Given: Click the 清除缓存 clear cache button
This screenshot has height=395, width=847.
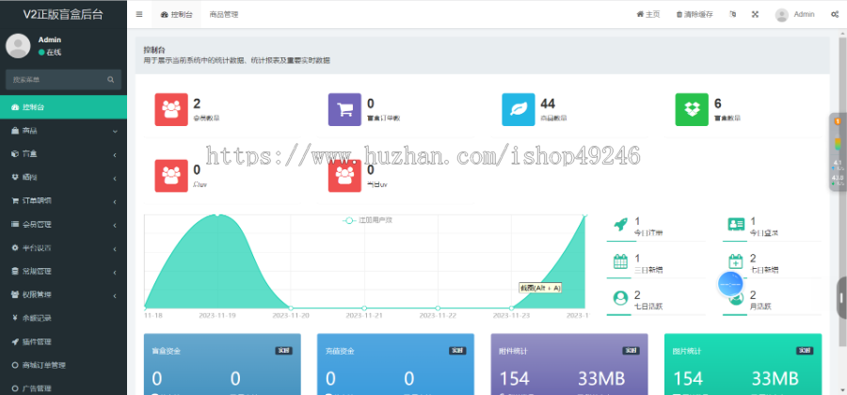Looking at the screenshot, I should (x=695, y=14).
